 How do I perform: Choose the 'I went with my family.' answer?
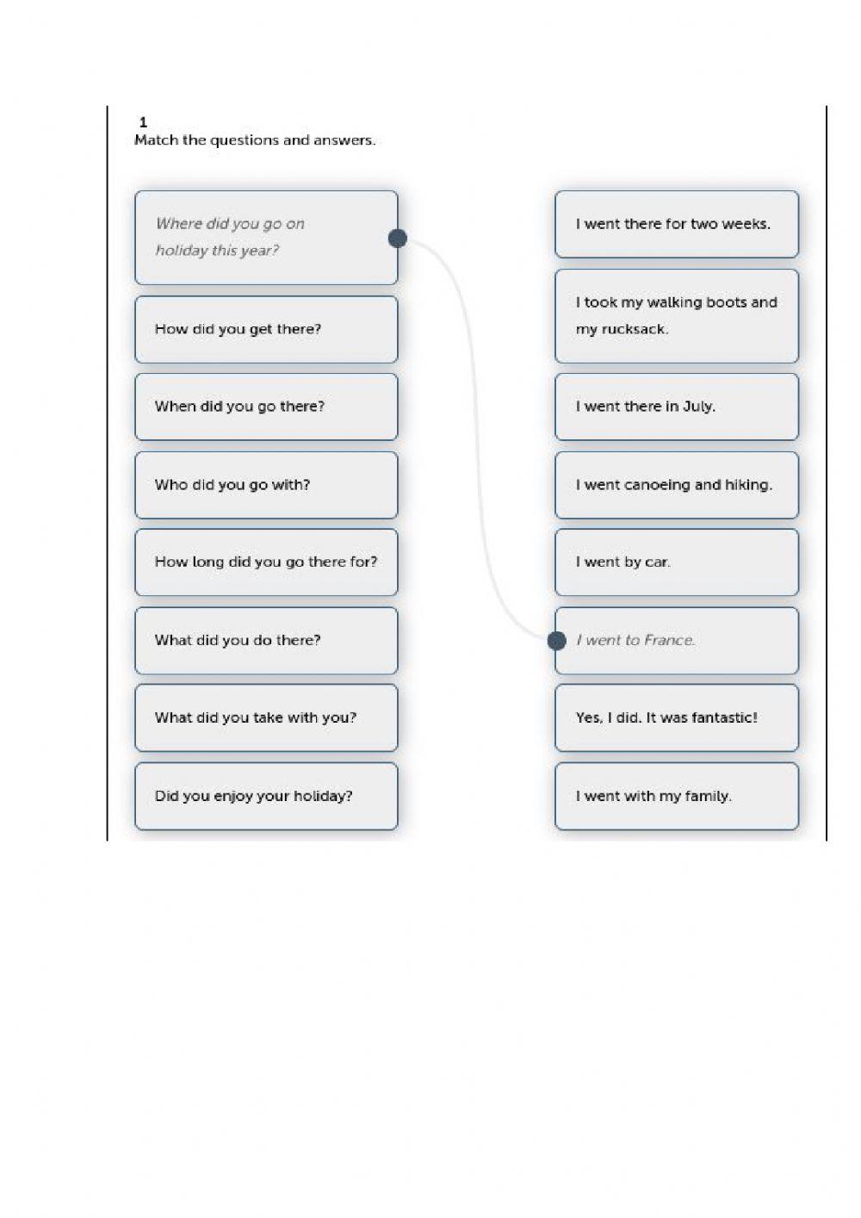[x=677, y=796]
